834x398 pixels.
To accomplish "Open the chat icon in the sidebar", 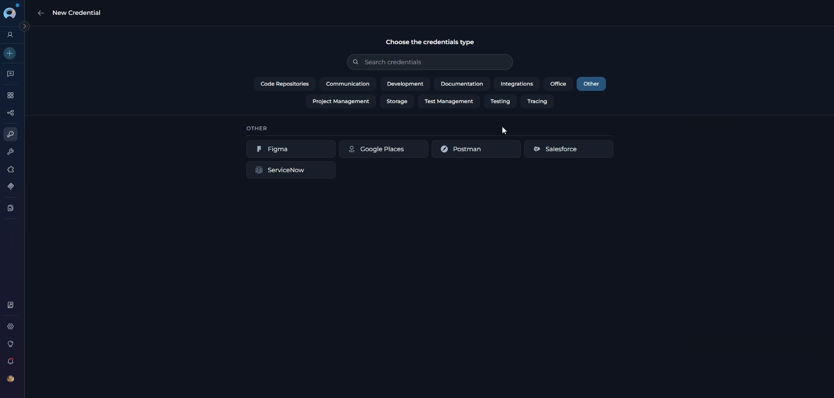I will click(x=10, y=74).
